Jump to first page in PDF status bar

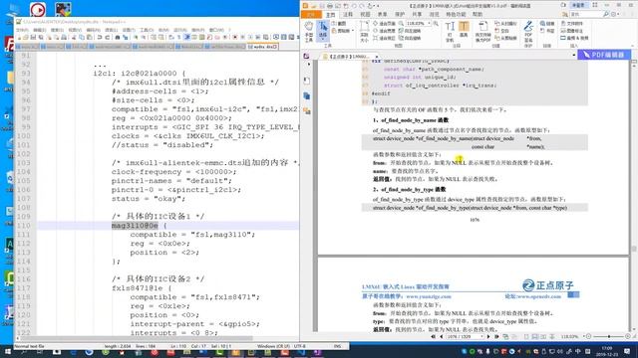pyautogui.click(x=433, y=336)
